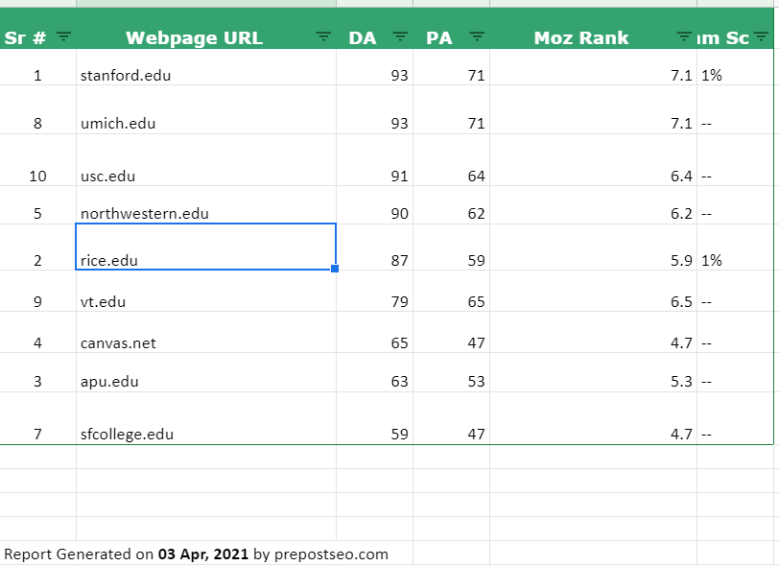Image resolution: width=779 pixels, height=566 pixels.
Task: Click the Webpage URL header cell
Action: [206, 29]
